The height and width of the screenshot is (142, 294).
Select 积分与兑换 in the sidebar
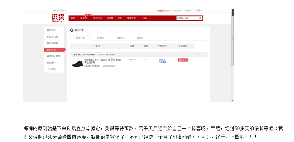52,37
